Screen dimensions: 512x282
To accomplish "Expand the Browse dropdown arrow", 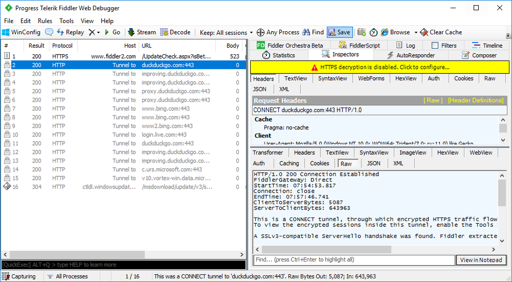I will point(416,33).
